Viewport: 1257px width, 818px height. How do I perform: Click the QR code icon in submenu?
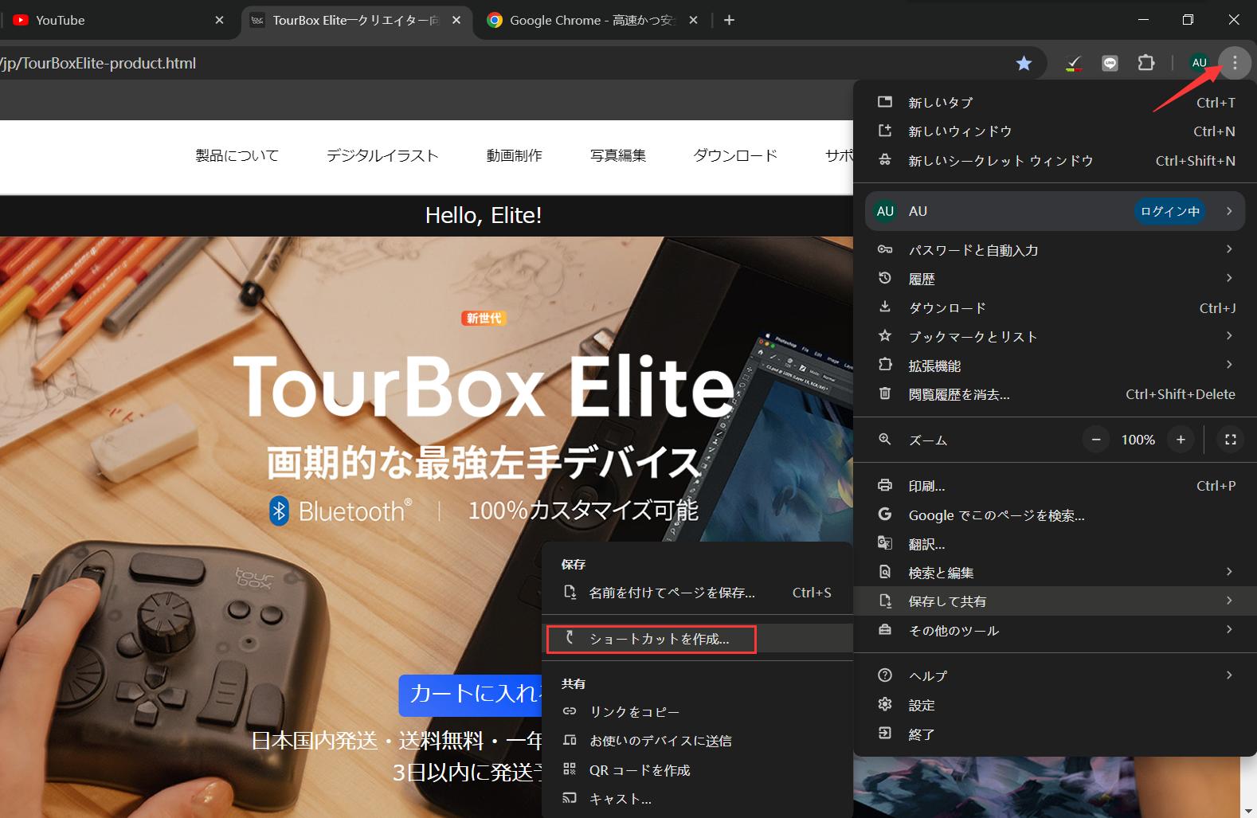pyautogui.click(x=569, y=769)
